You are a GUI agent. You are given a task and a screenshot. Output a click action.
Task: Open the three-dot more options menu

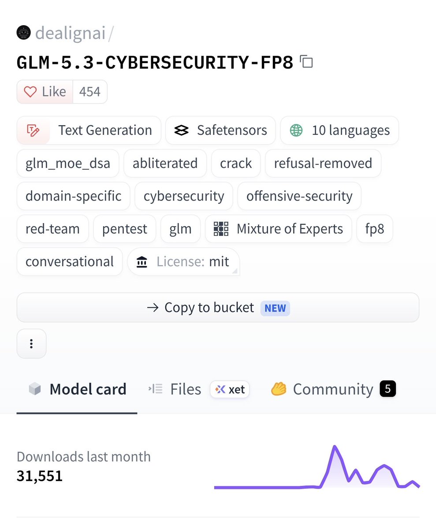(x=31, y=343)
